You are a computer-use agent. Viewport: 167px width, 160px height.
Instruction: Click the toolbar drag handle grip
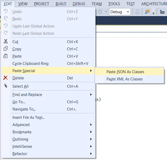[x=157, y=12]
